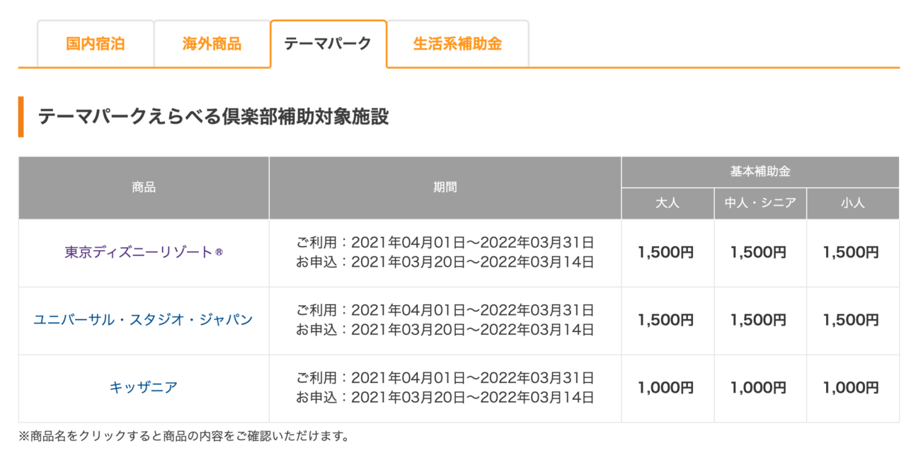Click the 小人 column header
The image size is (906, 460).
[853, 203]
